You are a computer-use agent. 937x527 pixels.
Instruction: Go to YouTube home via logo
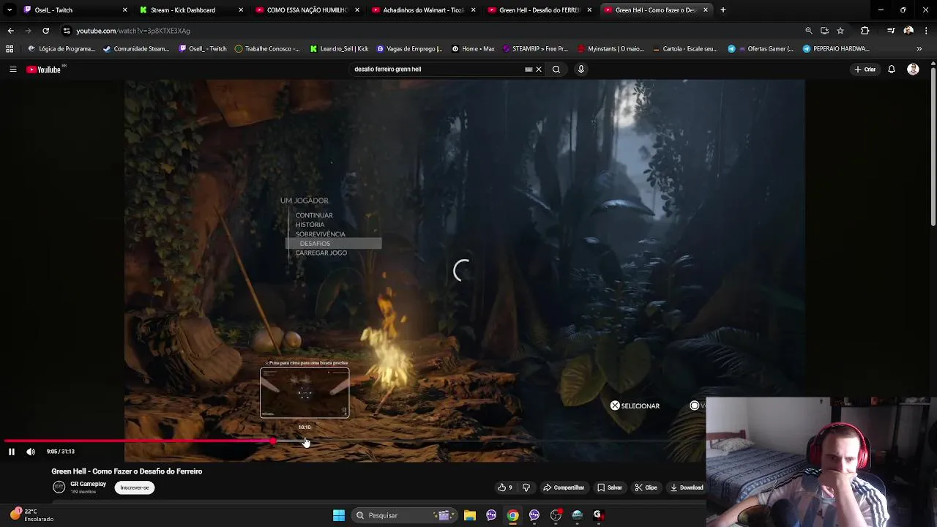[45, 70]
